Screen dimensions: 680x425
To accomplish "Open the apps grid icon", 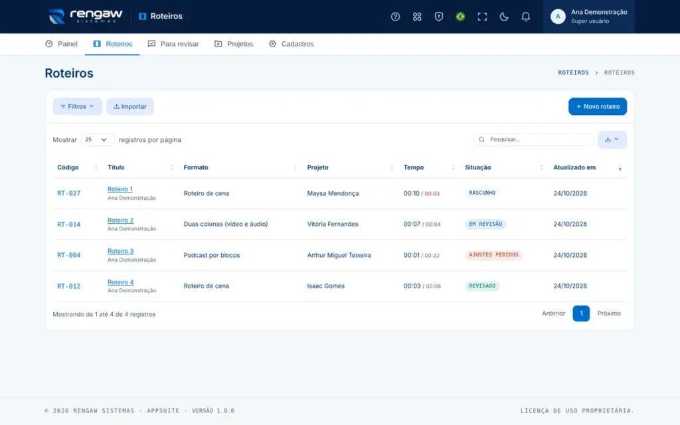I will click(x=417, y=17).
